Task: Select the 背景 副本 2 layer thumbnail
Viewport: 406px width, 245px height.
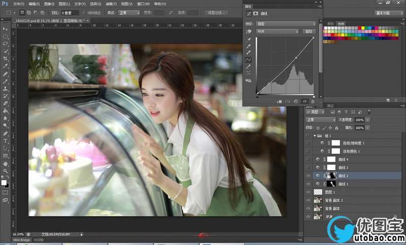Action: (318, 200)
